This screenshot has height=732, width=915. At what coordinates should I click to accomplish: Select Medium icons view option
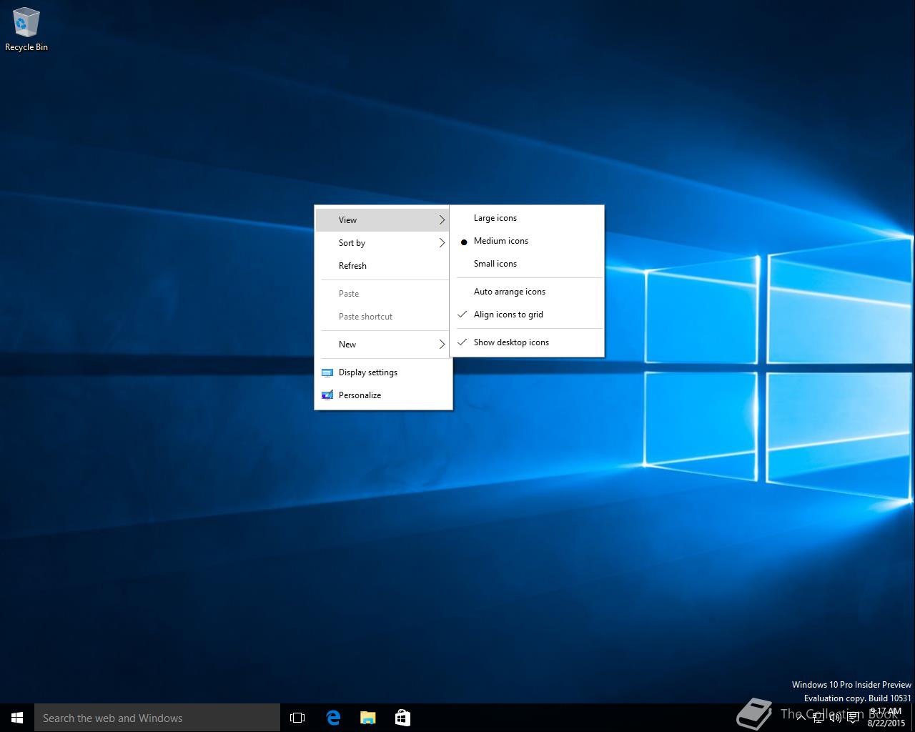[500, 241]
